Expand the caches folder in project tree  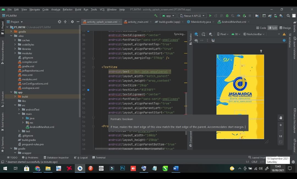point(15,40)
